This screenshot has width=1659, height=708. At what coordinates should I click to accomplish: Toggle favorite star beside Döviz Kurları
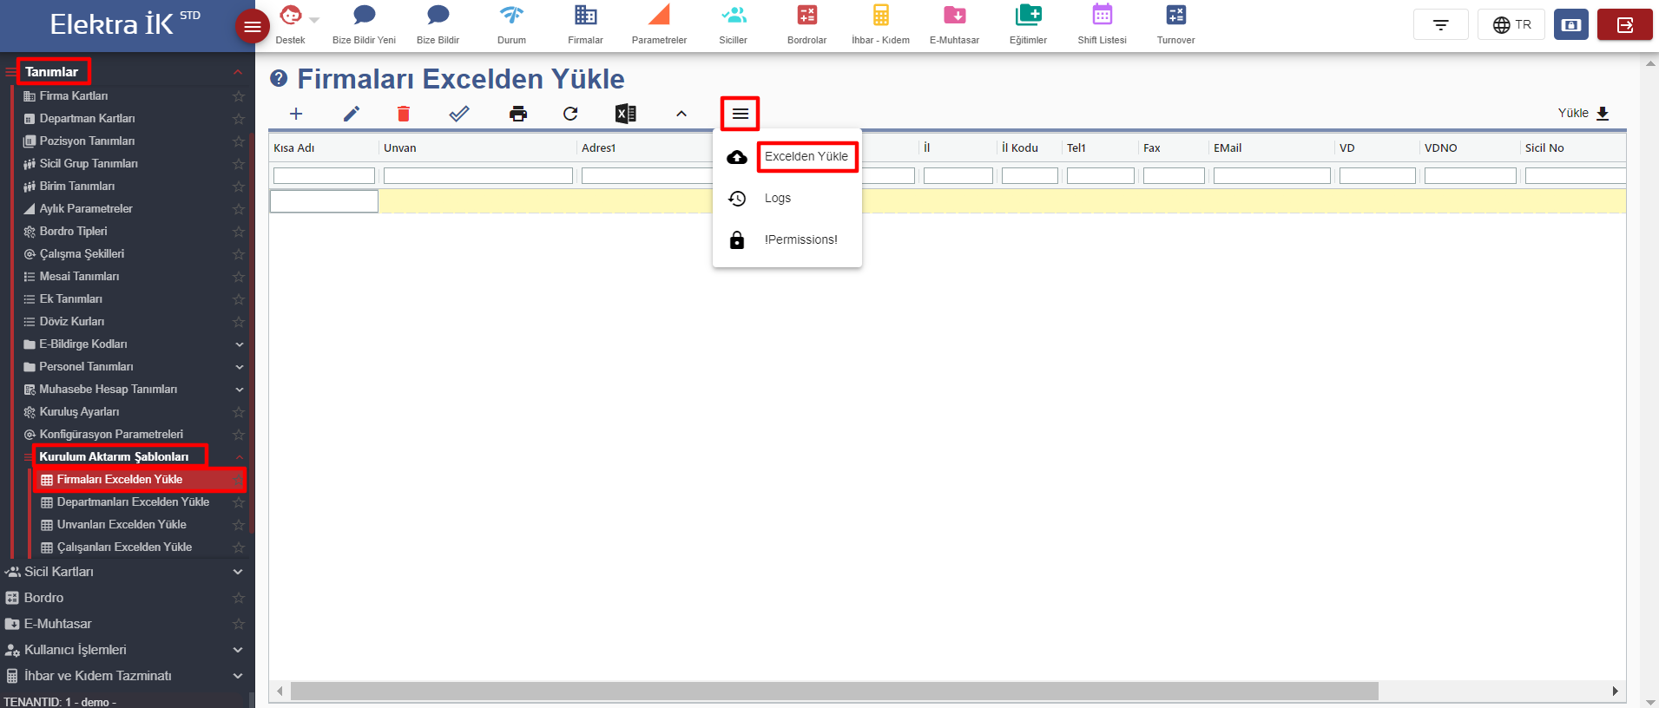[239, 322]
